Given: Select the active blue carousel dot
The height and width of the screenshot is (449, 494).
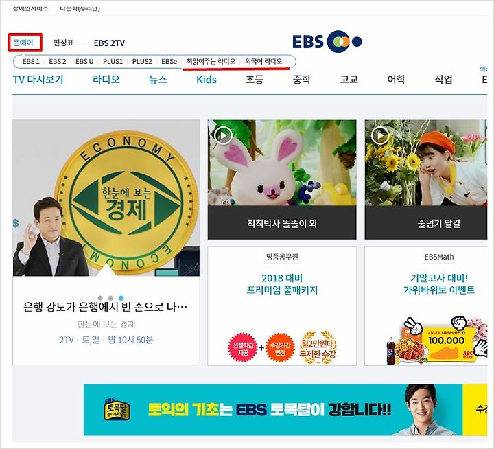Looking at the screenshot, I should 121,298.
